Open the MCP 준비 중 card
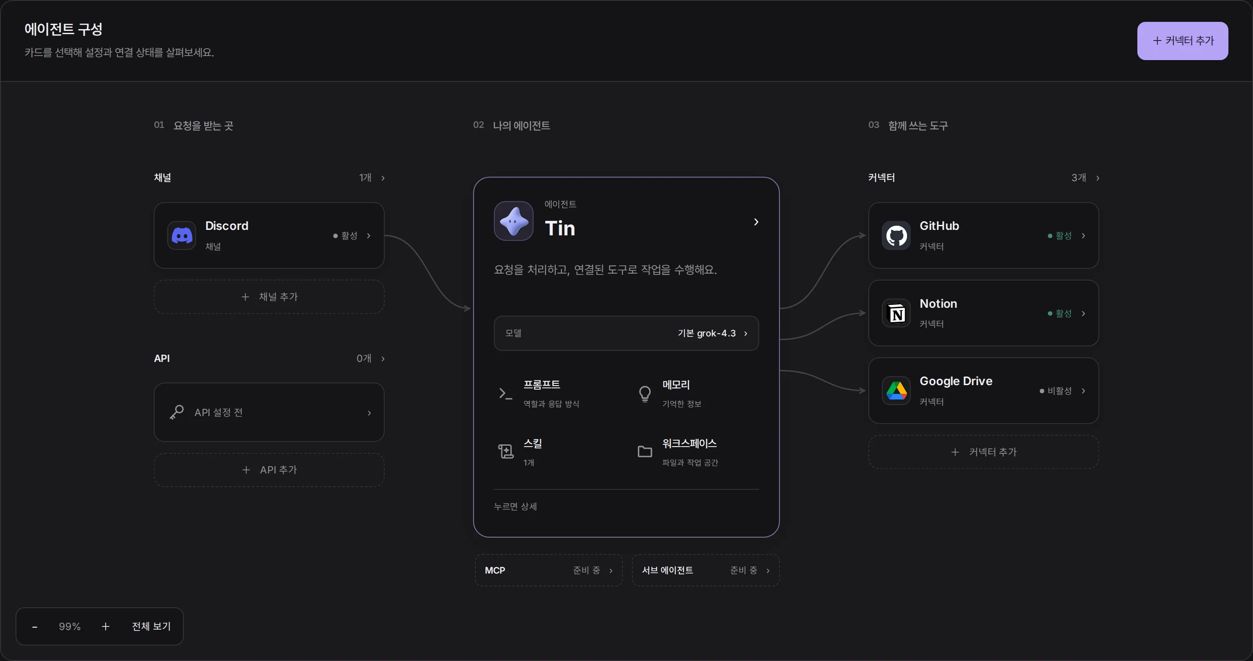 (x=549, y=570)
